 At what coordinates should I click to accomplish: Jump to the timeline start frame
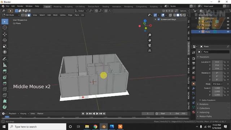[87, 113]
